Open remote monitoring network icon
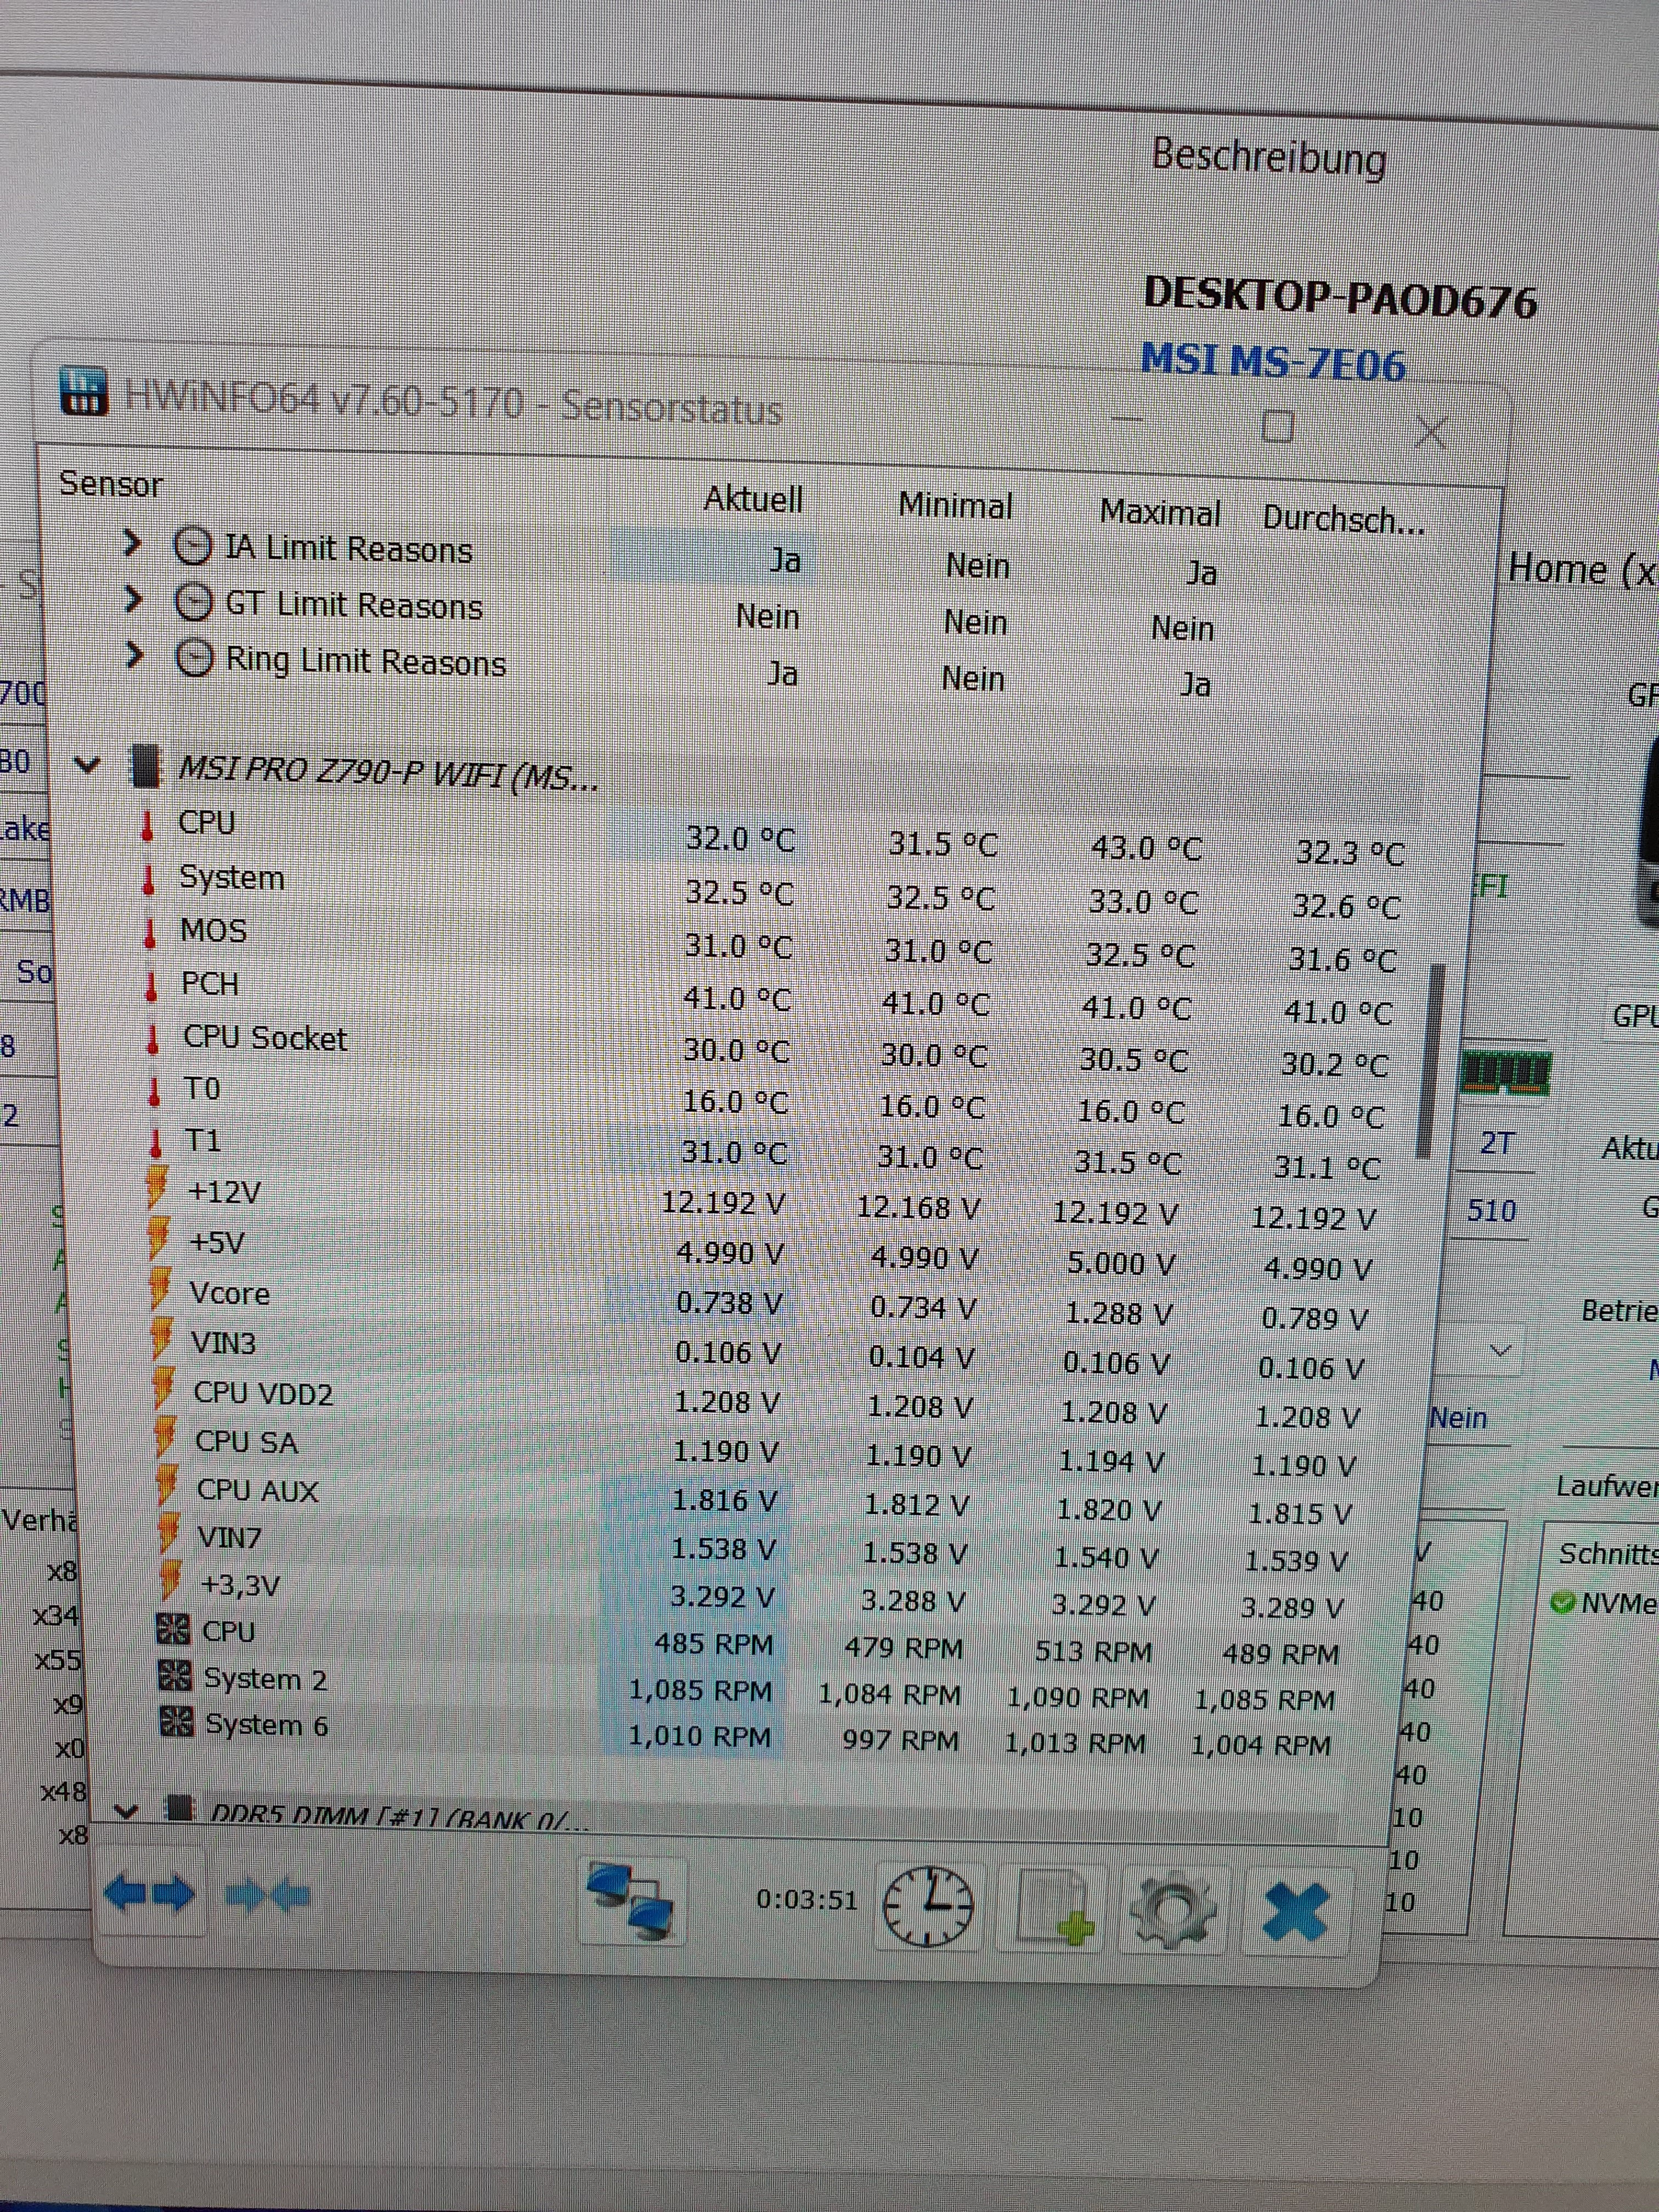 tap(631, 1901)
